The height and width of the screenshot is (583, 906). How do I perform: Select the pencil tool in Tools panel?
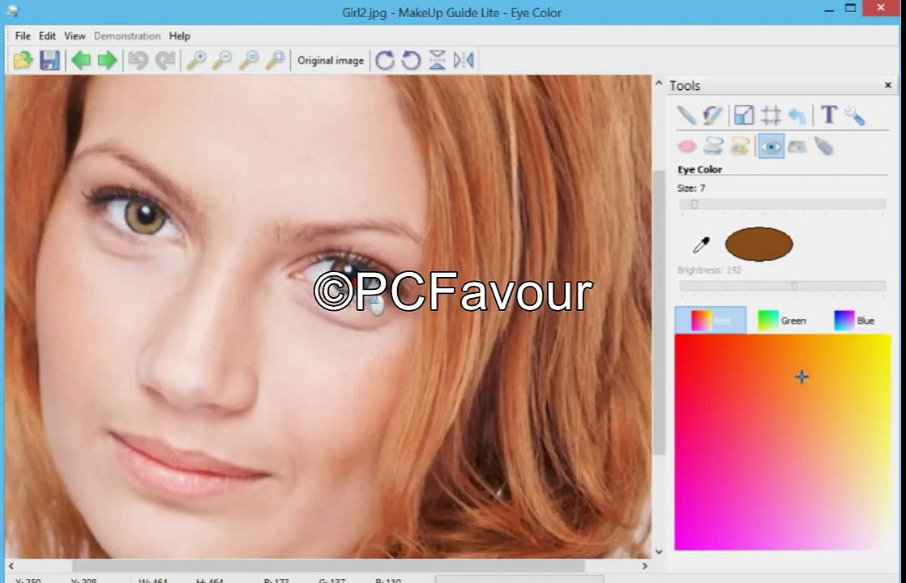coord(686,116)
